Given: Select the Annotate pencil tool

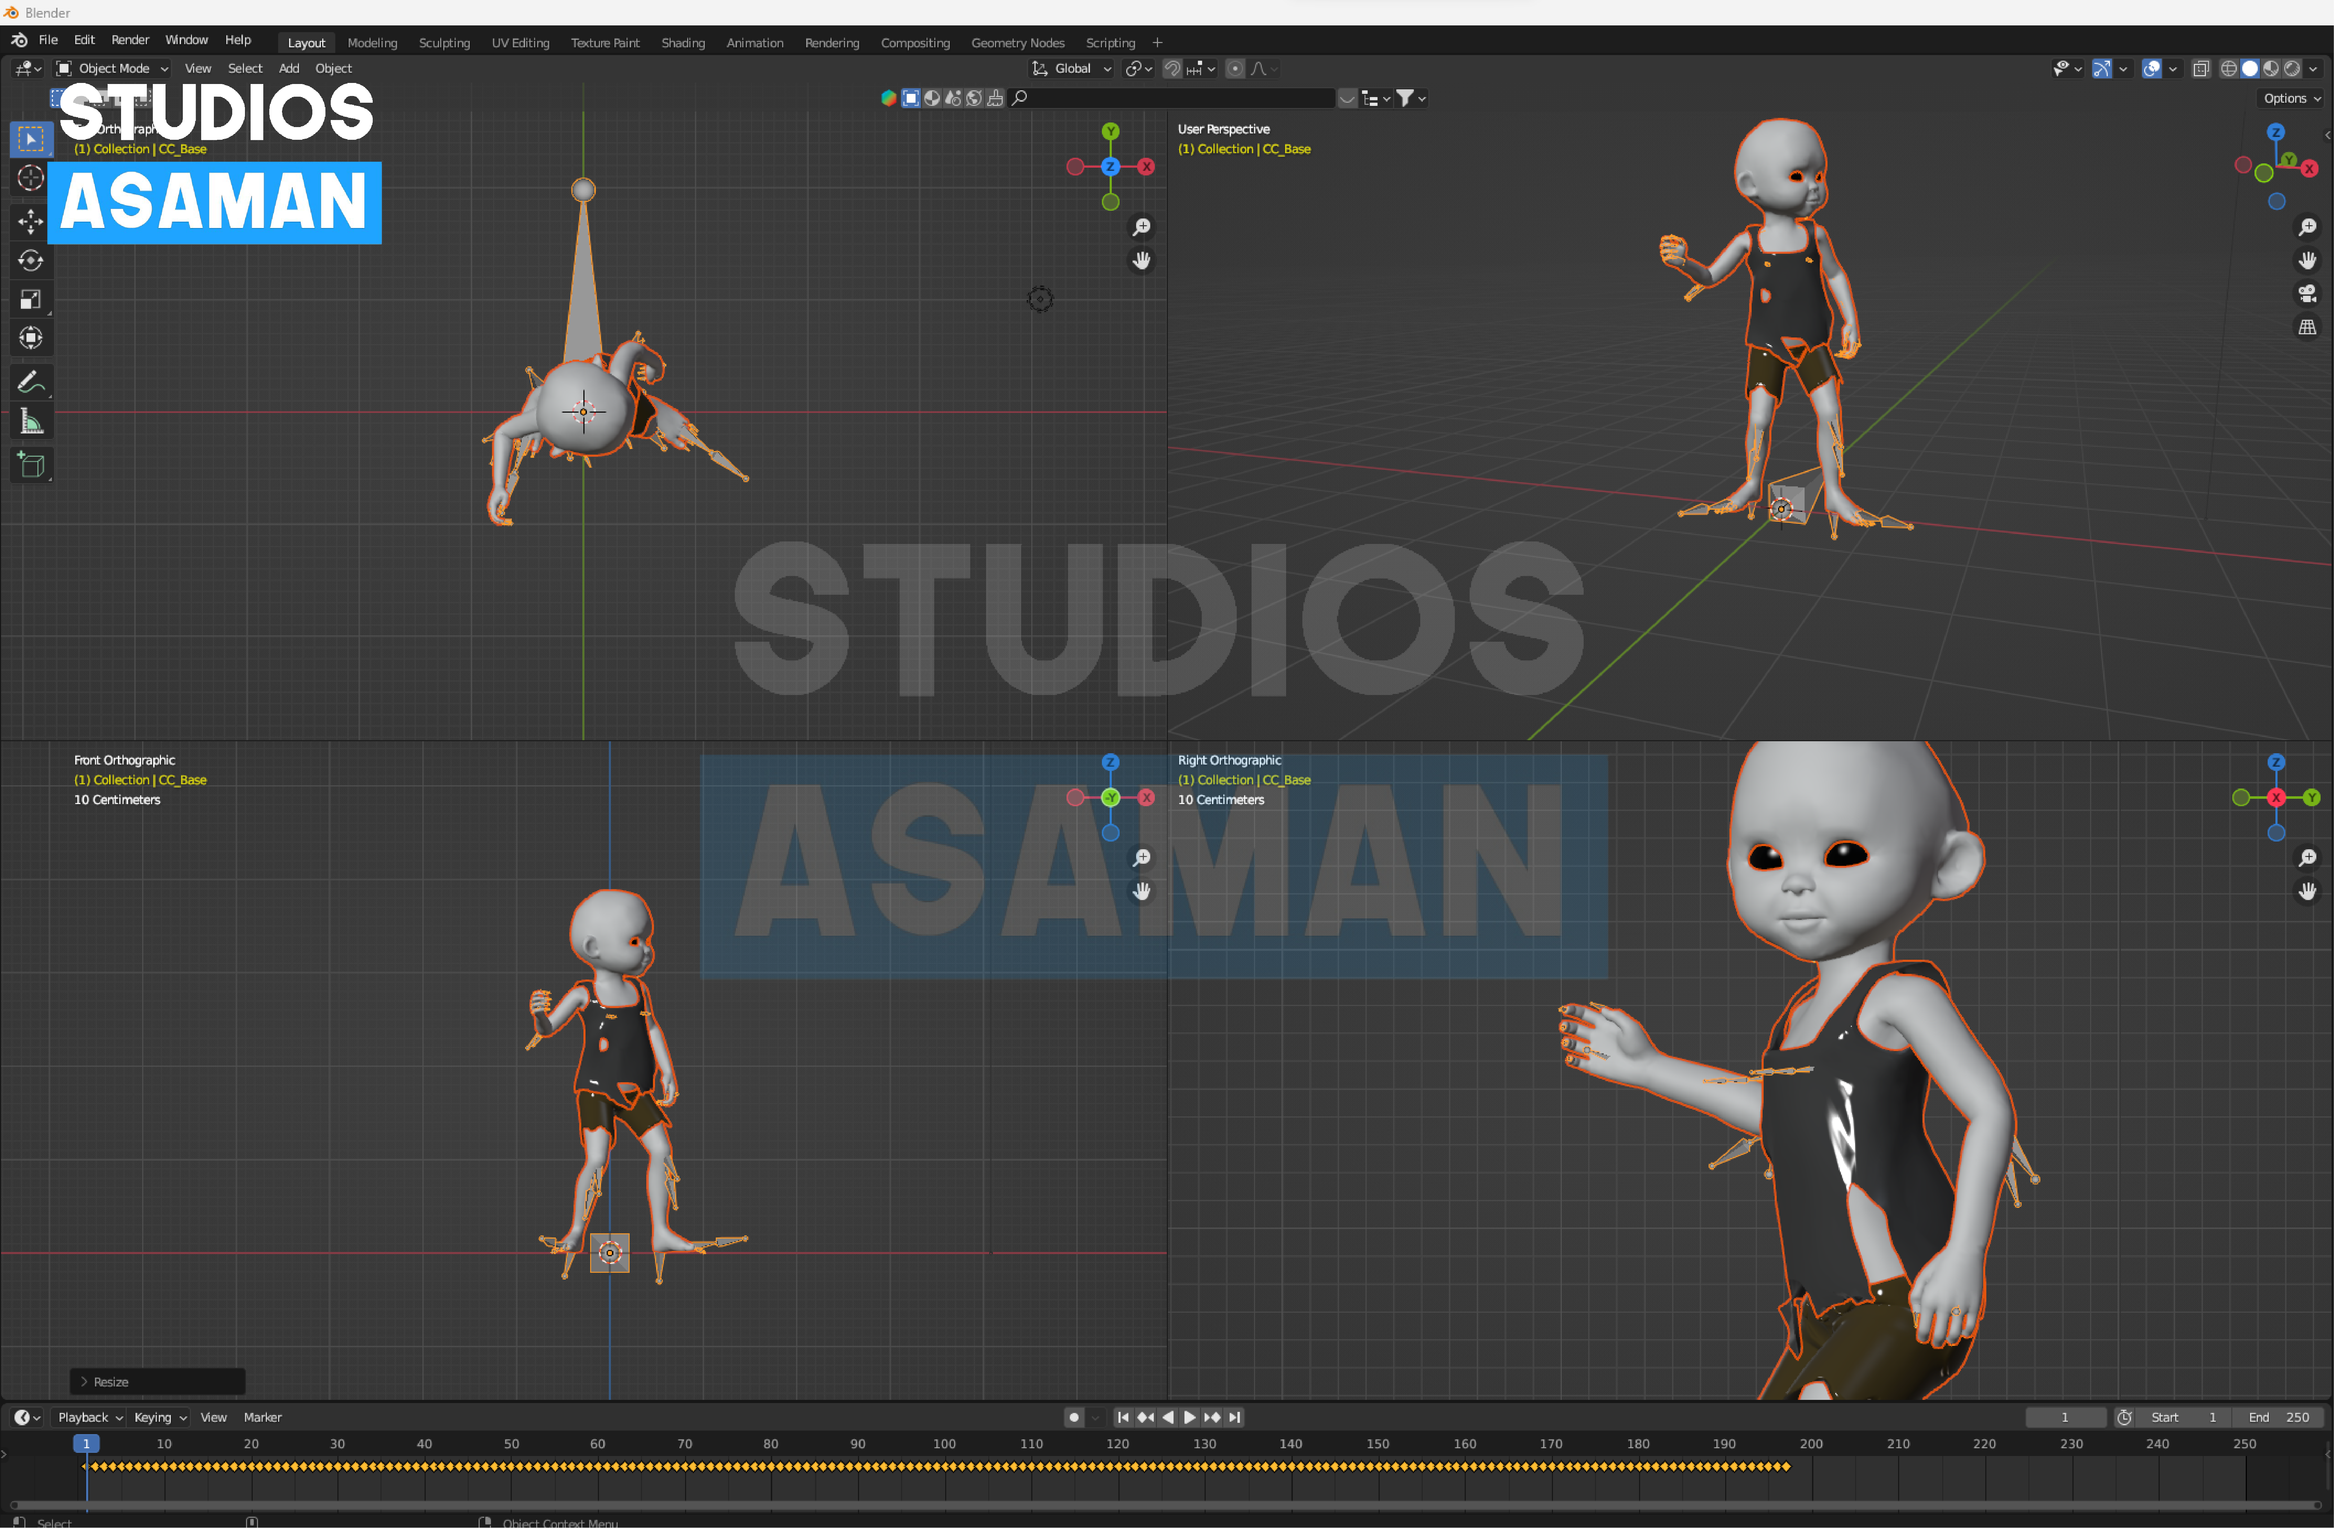Looking at the screenshot, I should 30,382.
